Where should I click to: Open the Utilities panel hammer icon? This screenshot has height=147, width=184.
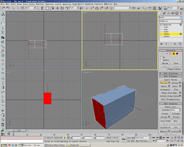(x=181, y=13)
